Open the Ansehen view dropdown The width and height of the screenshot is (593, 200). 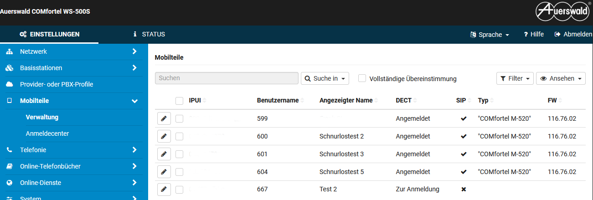coord(561,78)
